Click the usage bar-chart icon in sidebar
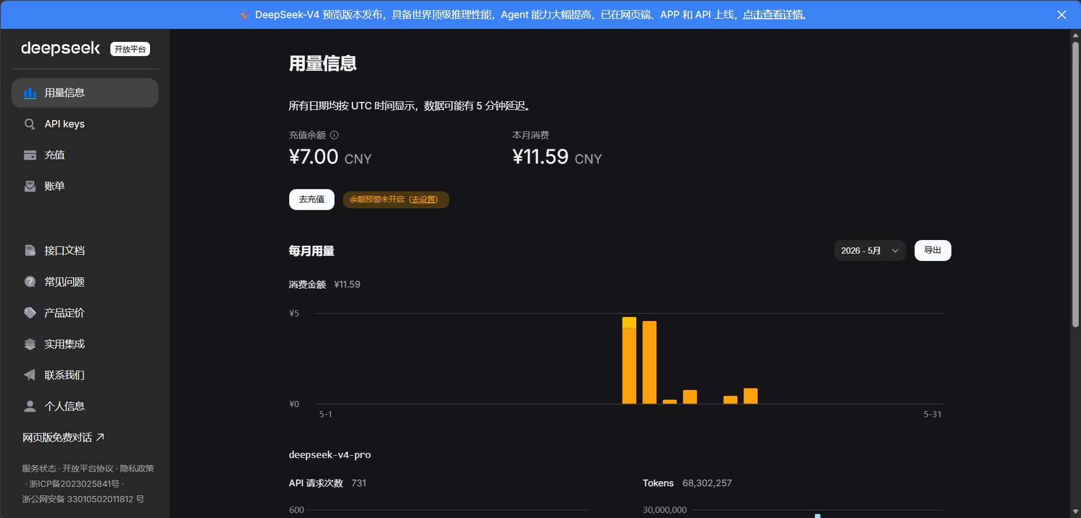The width and height of the screenshot is (1081, 518). (x=30, y=93)
